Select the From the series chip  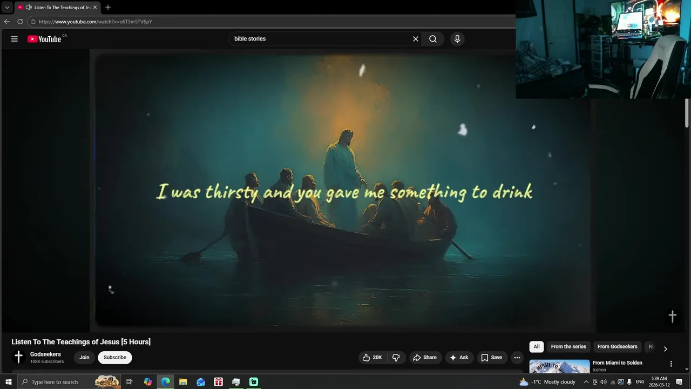[x=568, y=347]
